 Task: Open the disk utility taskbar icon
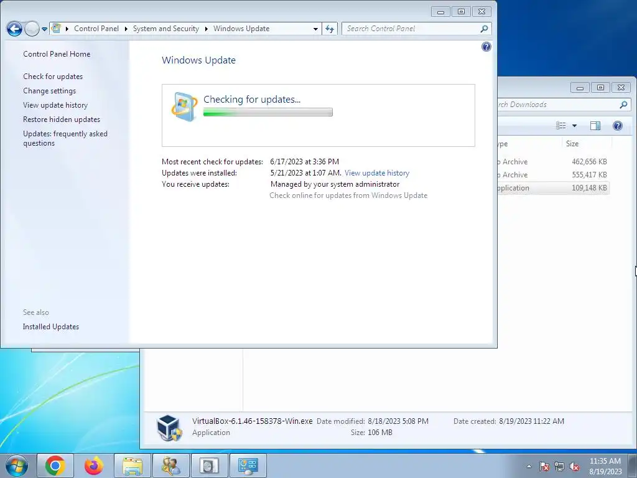[x=209, y=466]
